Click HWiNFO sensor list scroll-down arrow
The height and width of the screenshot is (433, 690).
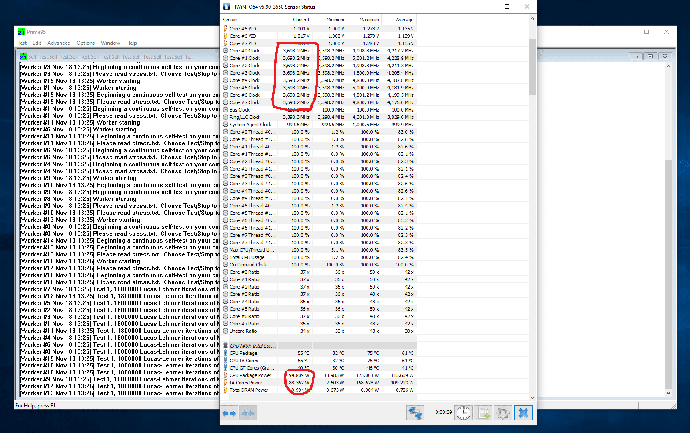click(x=532, y=397)
